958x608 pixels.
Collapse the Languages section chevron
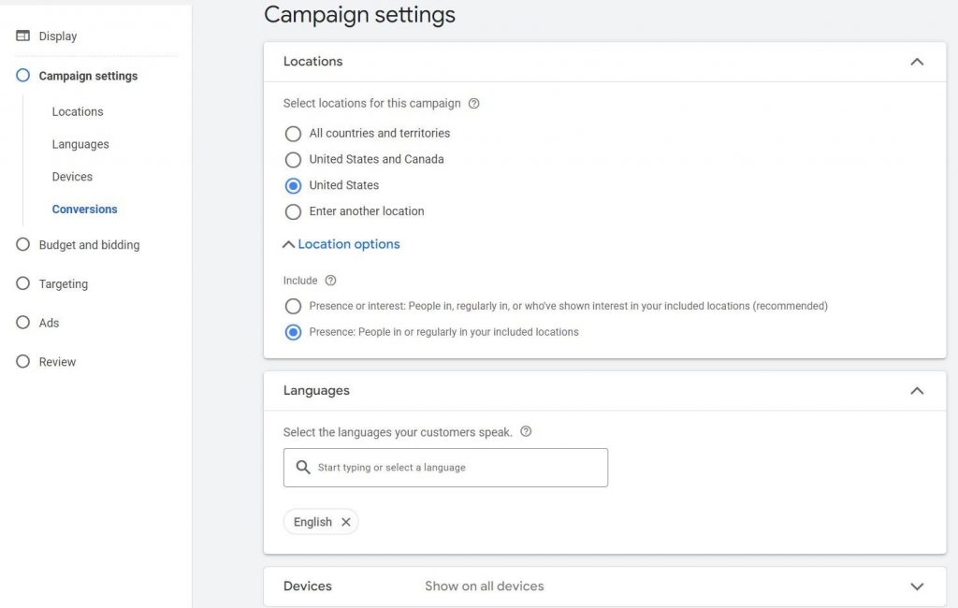(917, 391)
